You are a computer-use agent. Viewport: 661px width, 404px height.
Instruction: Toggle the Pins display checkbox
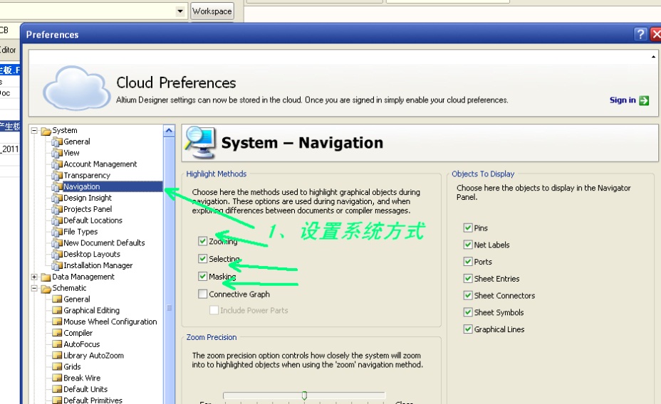coord(467,228)
